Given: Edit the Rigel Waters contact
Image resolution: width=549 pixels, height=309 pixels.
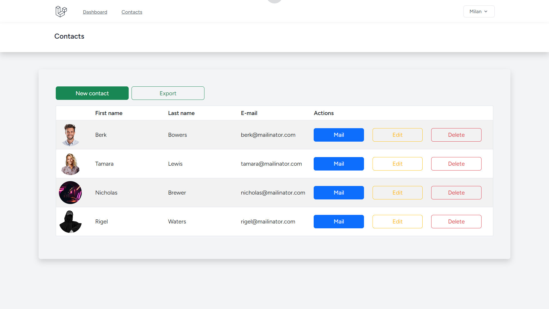Looking at the screenshot, I should click(x=397, y=222).
